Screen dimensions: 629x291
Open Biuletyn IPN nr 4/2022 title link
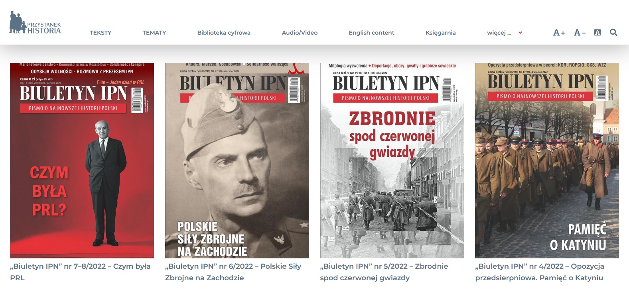coord(540,272)
